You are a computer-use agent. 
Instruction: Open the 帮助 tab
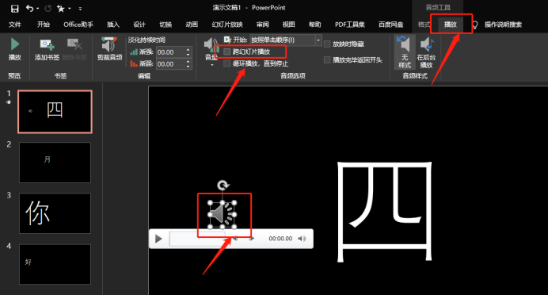tap(314, 25)
